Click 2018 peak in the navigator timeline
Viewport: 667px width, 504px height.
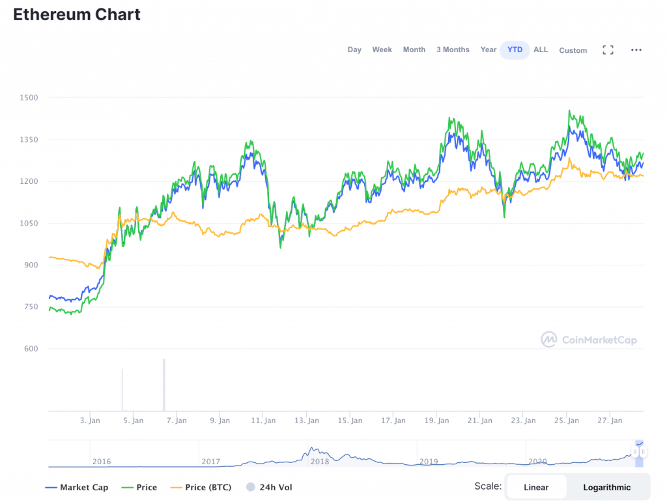[x=313, y=451]
